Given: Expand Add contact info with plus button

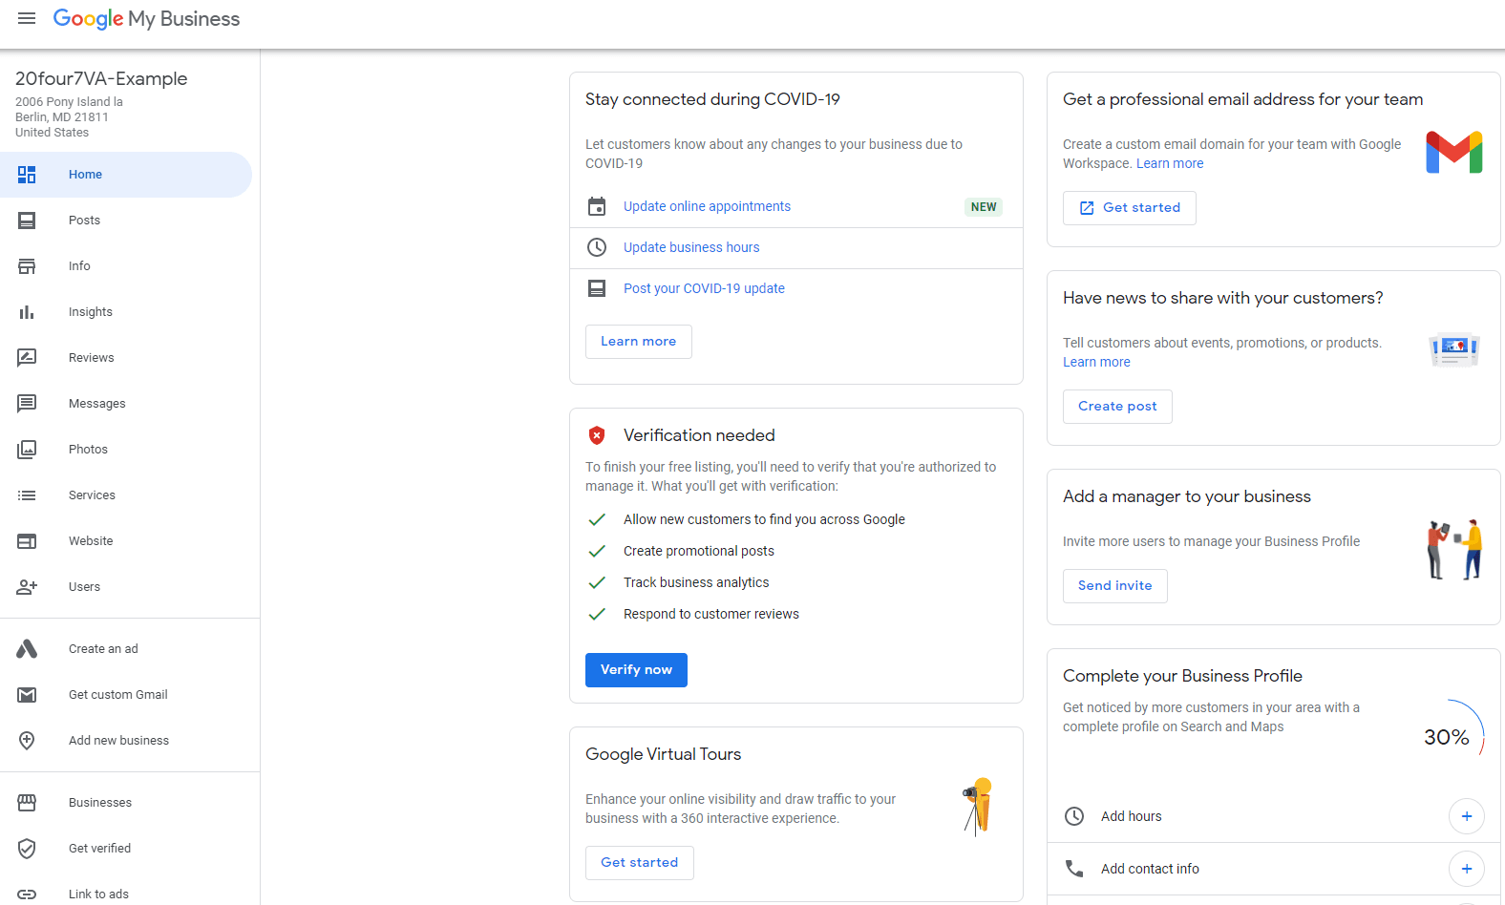Looking at the screenshot, I should tap(1467, 869).
